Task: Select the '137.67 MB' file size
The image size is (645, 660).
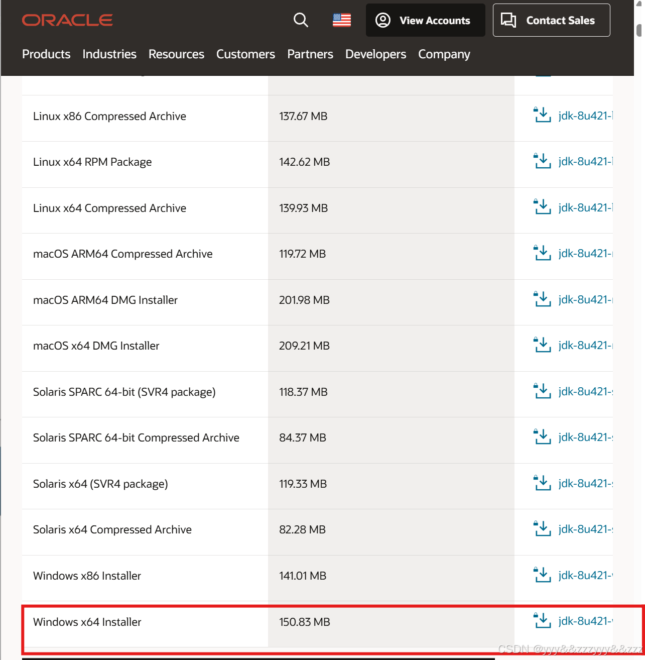Action: (x=303, y=116)
